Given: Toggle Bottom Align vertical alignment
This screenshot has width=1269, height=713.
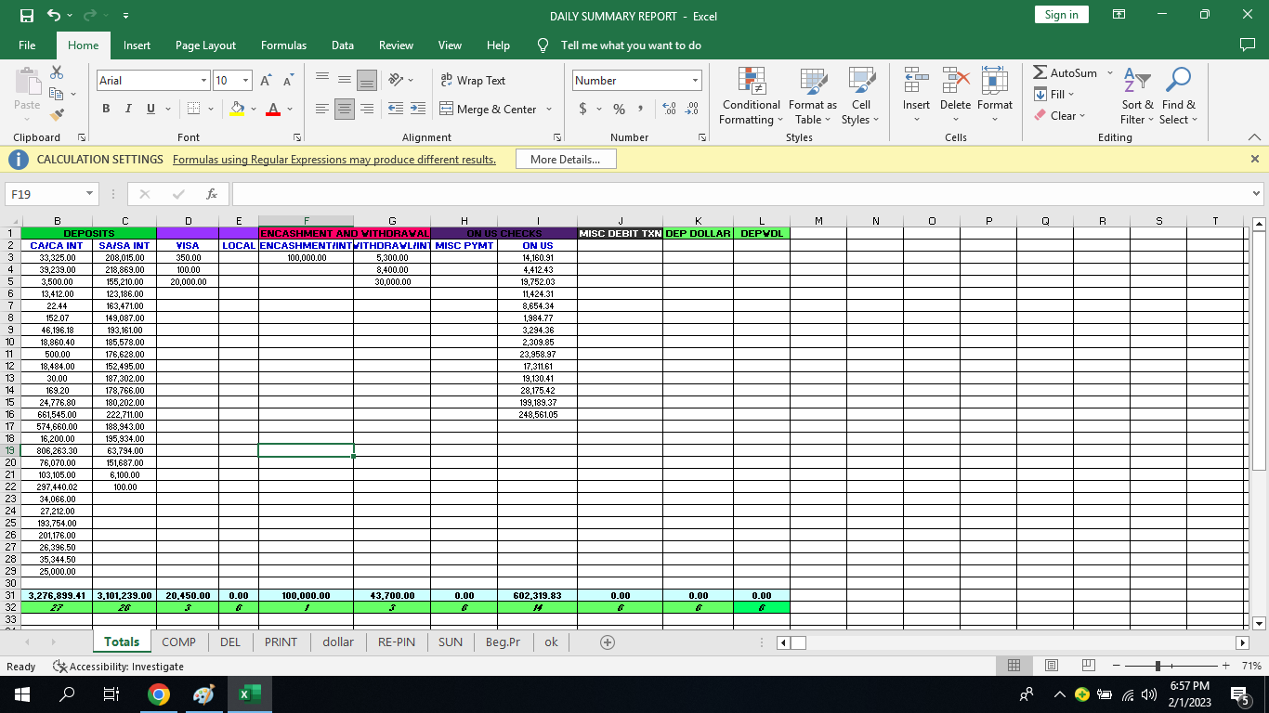Looking at the screenshot, I should point(367,81).
